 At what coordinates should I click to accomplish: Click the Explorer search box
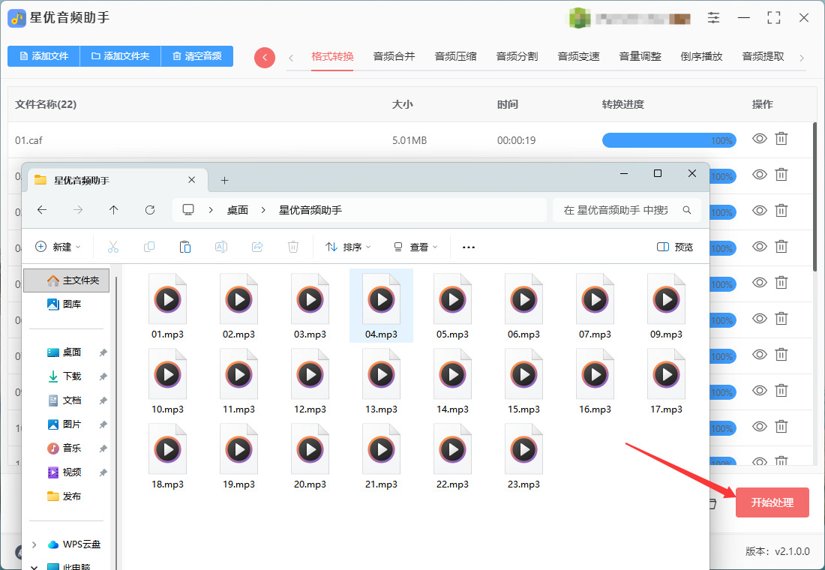[627, 210]
